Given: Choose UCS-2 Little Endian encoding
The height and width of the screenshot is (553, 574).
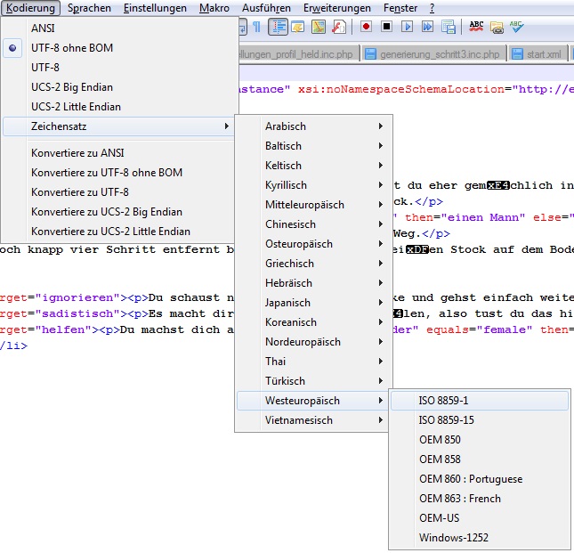Looking at the screenshot, I should coord(76,107).
